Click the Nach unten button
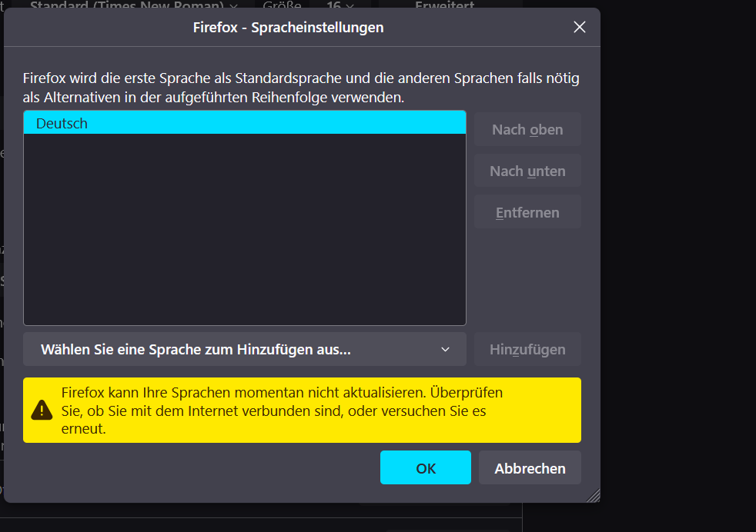 pos(527,171)
